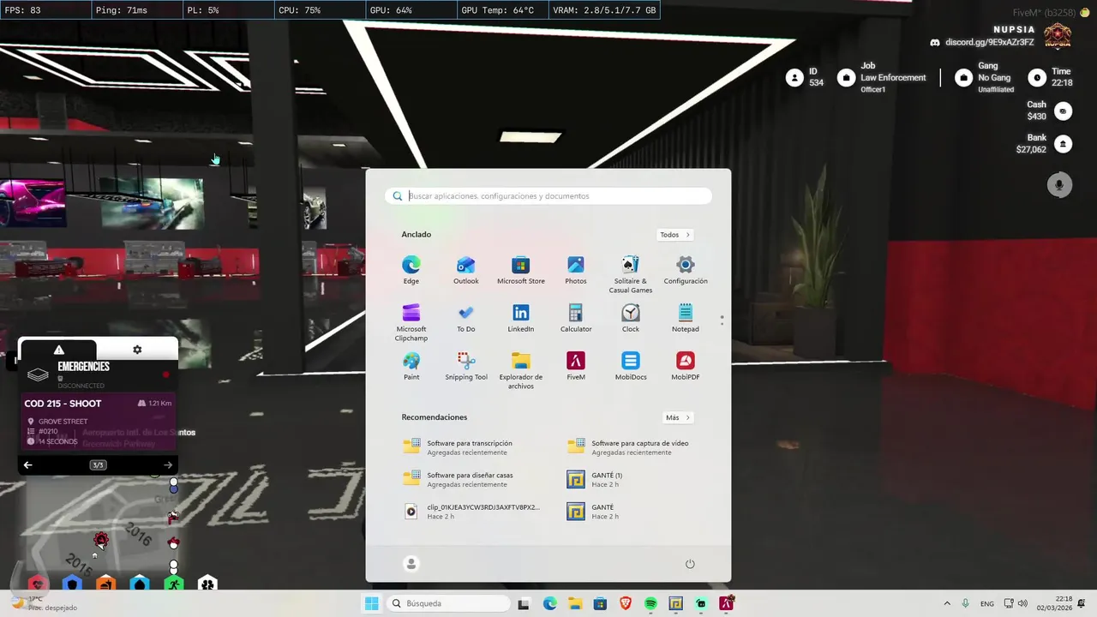The image size is (1097, 617).
Task: Click the user account icon in Start menu
Action: tap(411, 563)
